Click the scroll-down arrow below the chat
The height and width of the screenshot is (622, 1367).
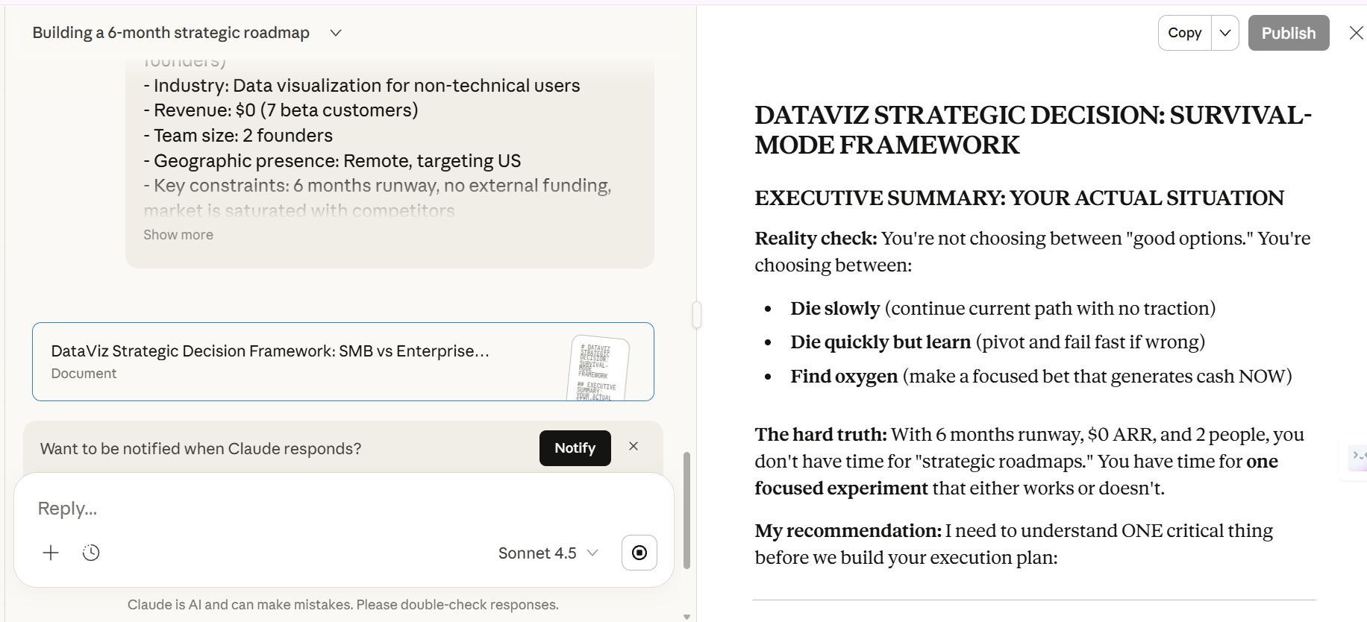pos(686,617)
